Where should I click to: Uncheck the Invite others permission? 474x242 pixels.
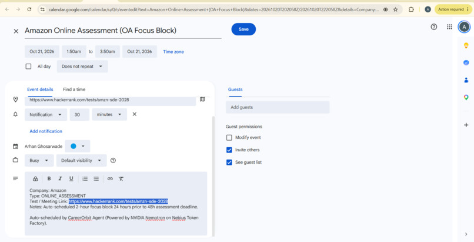229,150
